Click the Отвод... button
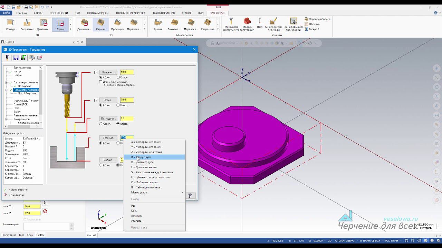The height and width of the screenshot is (248, 442). (108, 100)
